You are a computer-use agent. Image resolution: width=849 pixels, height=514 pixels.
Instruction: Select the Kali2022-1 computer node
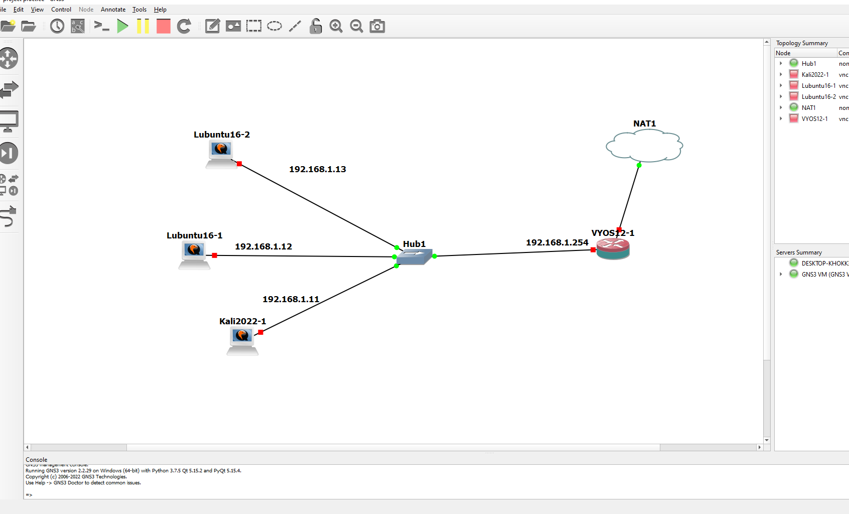coord(242,341)
